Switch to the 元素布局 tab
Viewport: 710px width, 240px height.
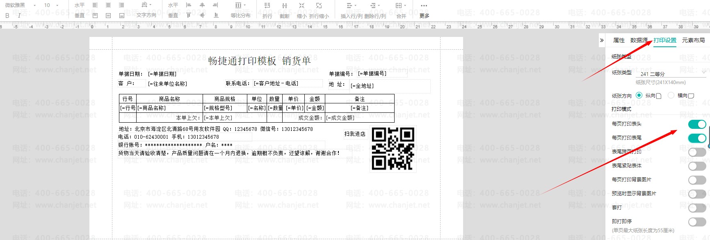click(693, 40)
